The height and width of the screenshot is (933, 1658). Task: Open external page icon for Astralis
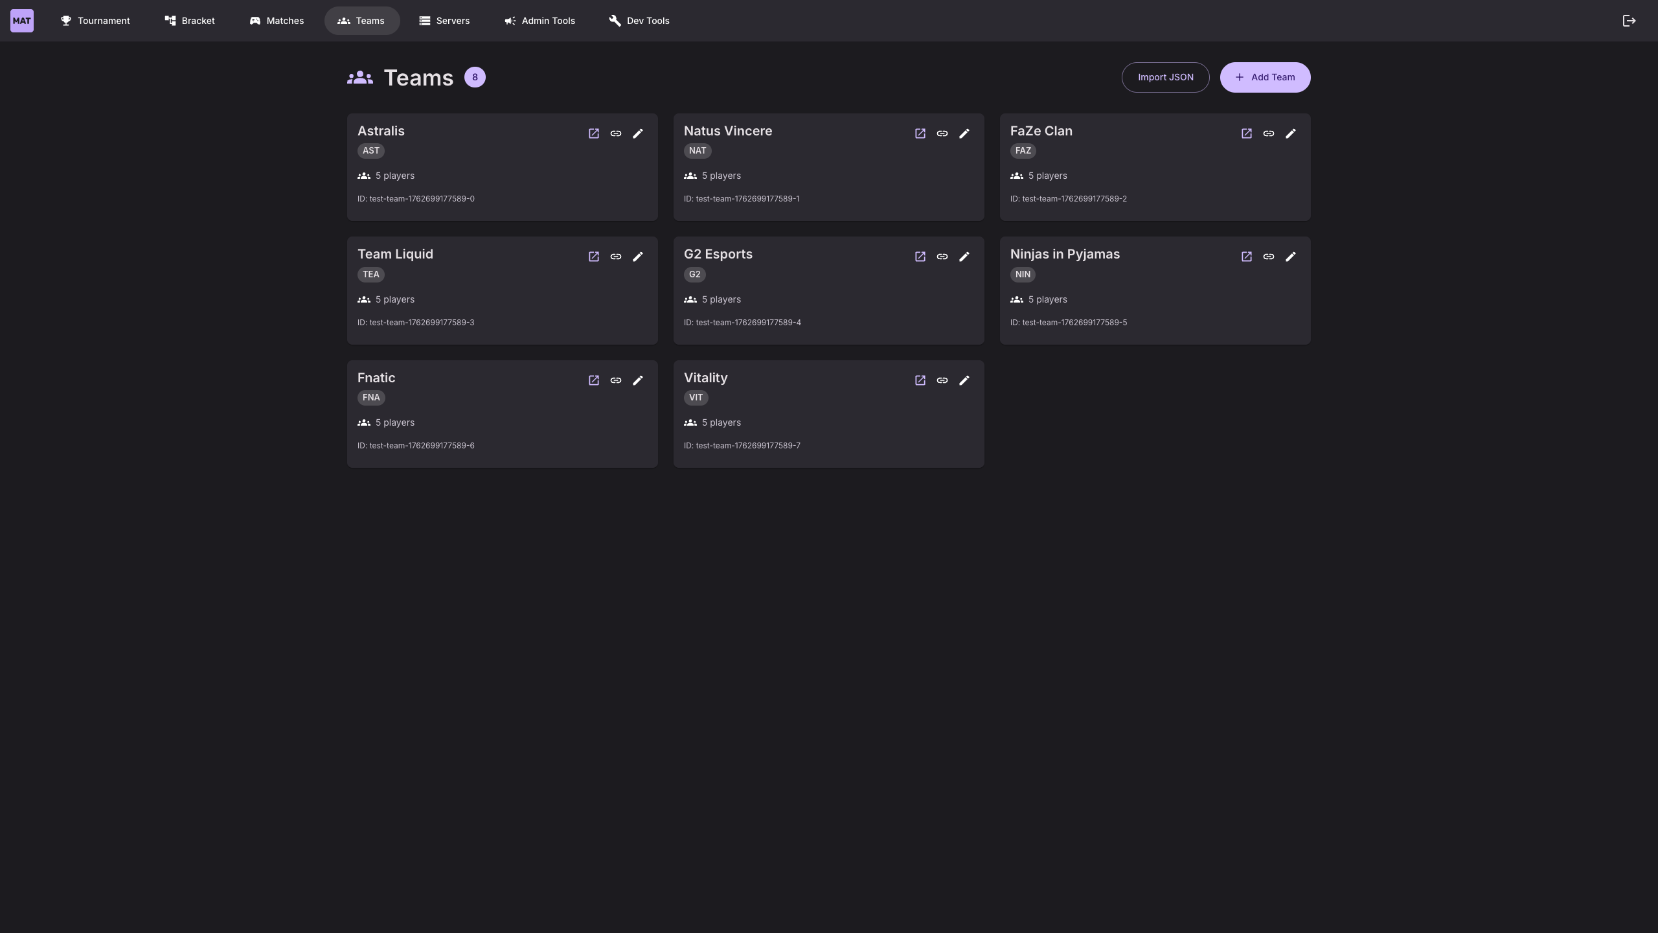(593, 133)
